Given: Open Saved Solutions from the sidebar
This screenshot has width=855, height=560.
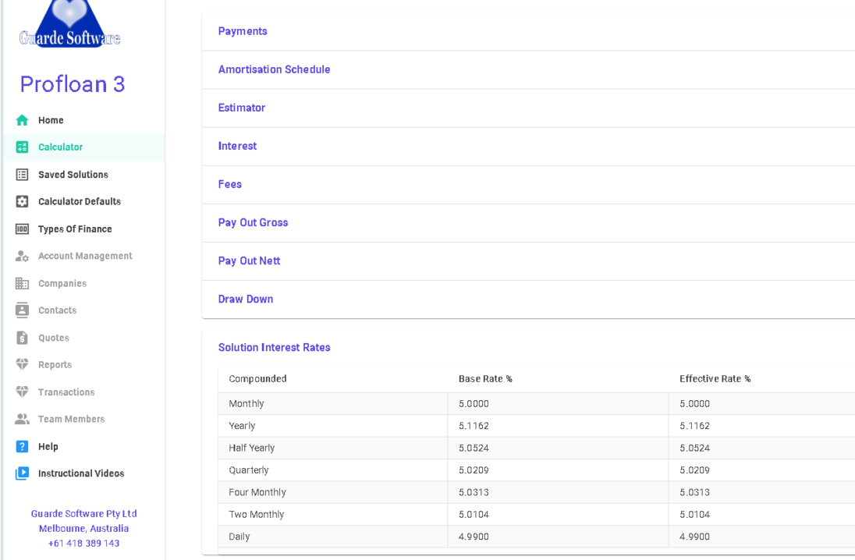Looking at the screenshot, I should 73,175.
